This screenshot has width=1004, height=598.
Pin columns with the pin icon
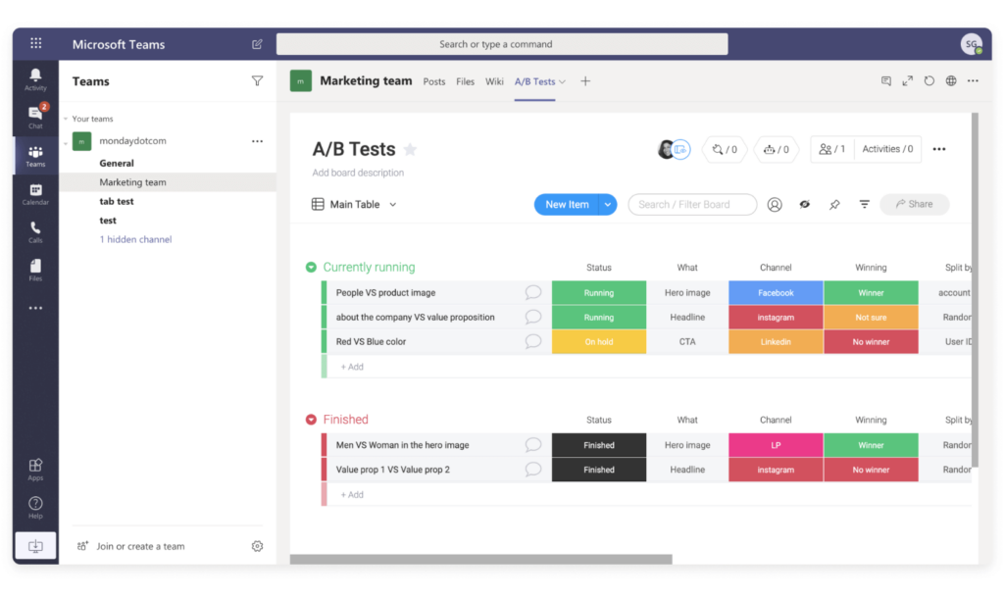(x=834, y=204)
